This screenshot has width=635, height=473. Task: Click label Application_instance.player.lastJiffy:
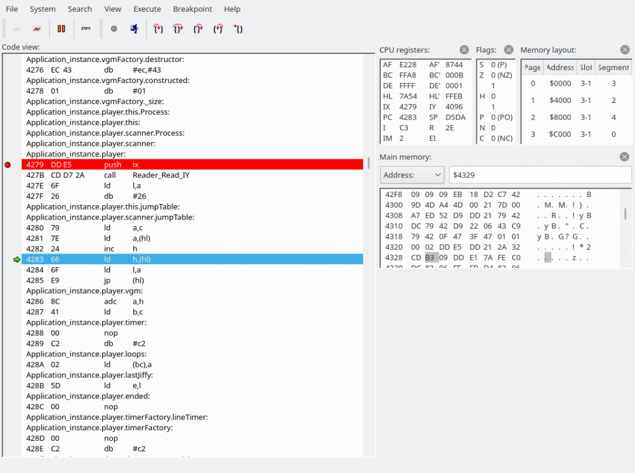tap(89, 375)
